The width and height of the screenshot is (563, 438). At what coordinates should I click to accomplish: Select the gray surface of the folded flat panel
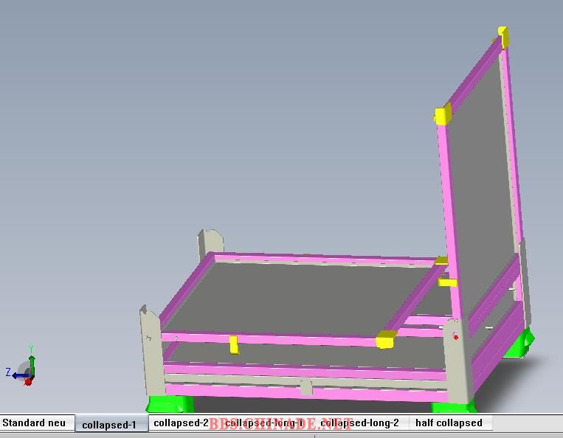pos(295,295)
